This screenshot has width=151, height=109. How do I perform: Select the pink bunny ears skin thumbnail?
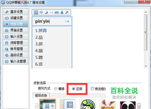click(108, 104)
